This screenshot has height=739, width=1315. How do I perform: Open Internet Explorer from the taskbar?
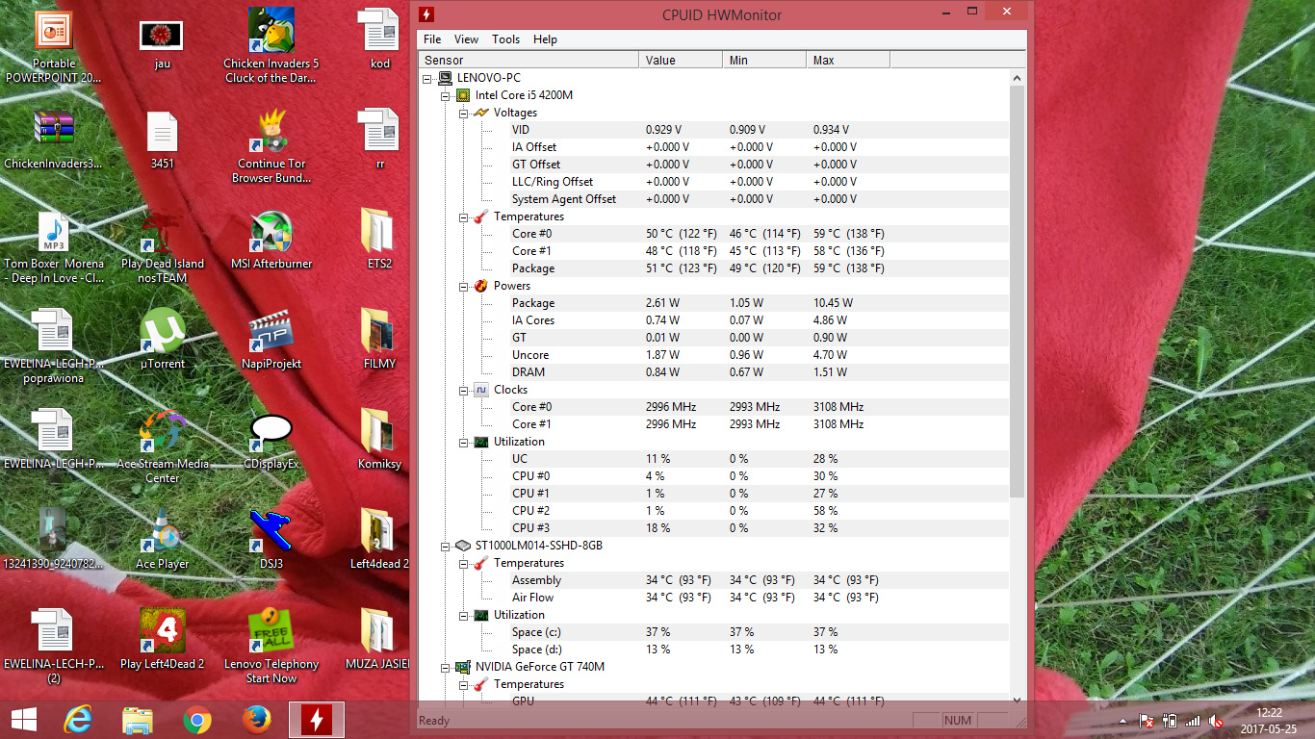pos(77,720)
